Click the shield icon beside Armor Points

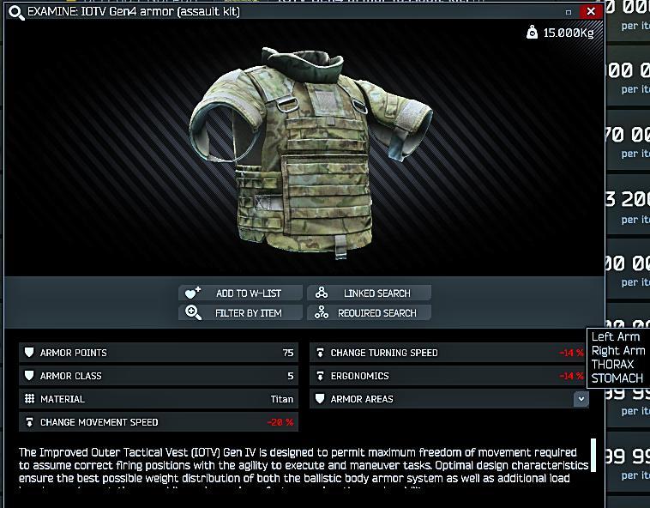click(29, 353)
